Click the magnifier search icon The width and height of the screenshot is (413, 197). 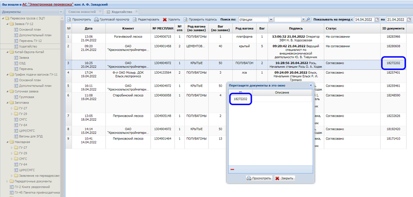tap(308, 20)
